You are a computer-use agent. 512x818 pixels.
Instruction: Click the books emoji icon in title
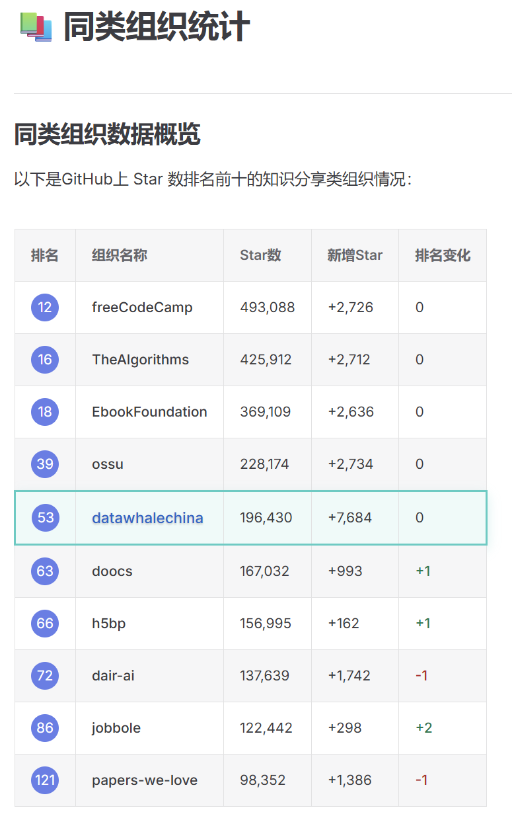(36, 27)
